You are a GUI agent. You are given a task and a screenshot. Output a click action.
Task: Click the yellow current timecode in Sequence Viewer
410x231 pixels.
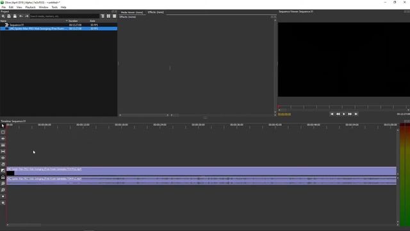coord(284,114)
